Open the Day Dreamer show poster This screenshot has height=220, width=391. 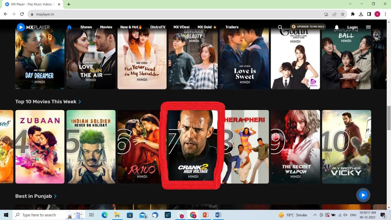click(40, 58)
